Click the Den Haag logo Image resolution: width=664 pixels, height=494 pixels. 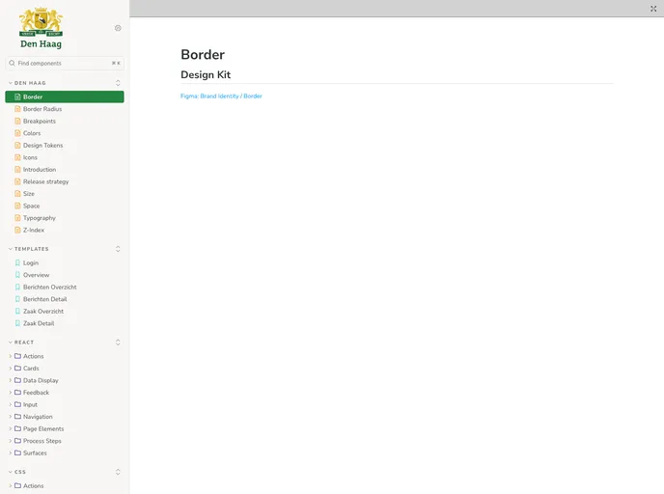point(41,28)
